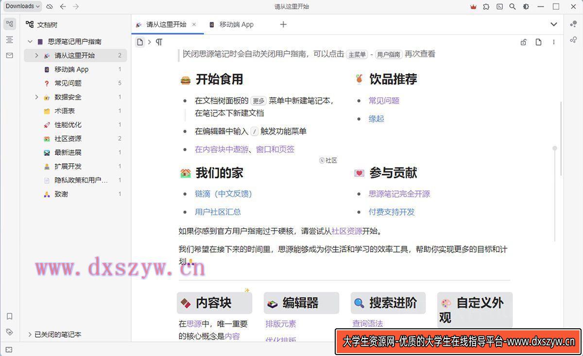Open 移动端 App in the document tree
This screenshot has height=356, width=583.
(71, 69)
